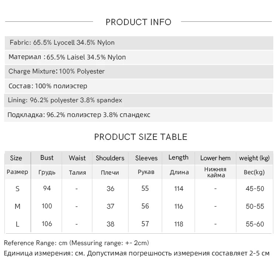Click the weight (kg) column header
This screenshot has width=277, height=268.
pos(254,158)
